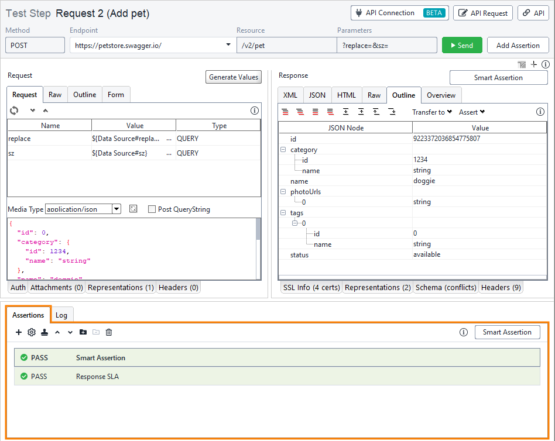
Task: Delete the selected assertion using the trash icon
Action: click(x=108, y=332)
